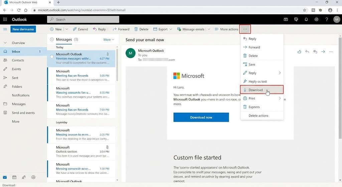The width and height of the screenshot is (342, 187).
Task: Click the New toolbar button
Action: coord(56,29)
